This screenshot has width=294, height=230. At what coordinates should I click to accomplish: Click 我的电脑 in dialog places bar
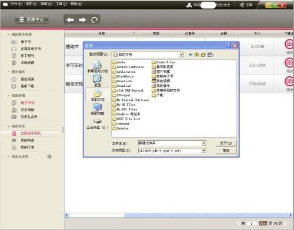(98, 109)
